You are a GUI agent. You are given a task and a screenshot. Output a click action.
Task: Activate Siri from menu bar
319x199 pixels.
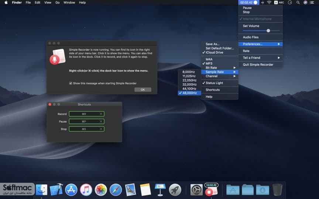click(x=305, y=3)
